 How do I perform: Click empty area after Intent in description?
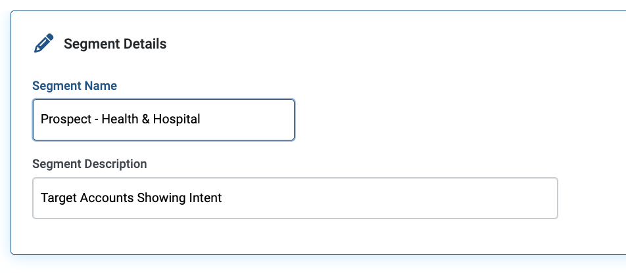click(x=389, y=198)
